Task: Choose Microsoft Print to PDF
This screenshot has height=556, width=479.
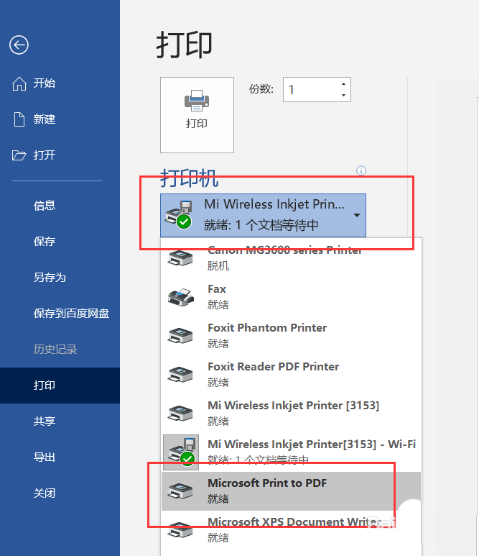Action: coord(291,491)
